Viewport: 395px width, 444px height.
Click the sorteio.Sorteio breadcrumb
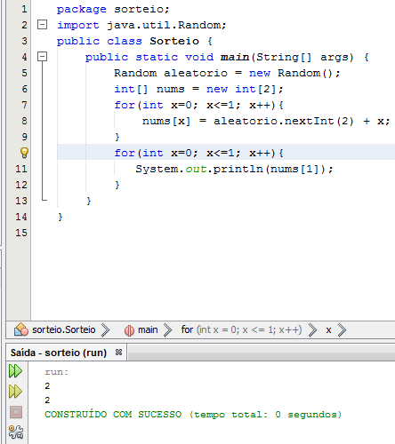click(x=64, y=329)
